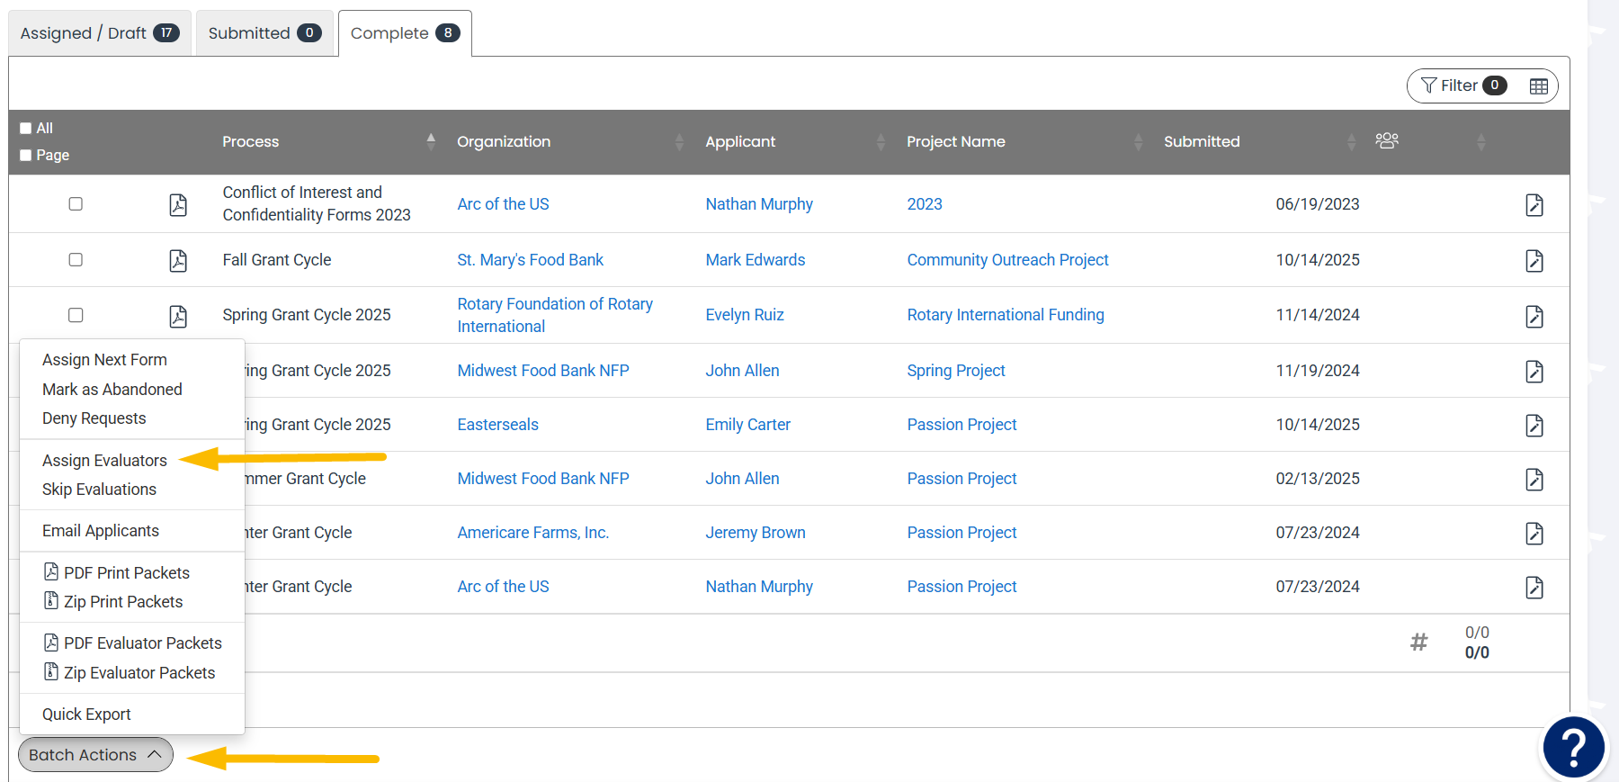Choose Assign Next Form from batch menu

(104, 360)
